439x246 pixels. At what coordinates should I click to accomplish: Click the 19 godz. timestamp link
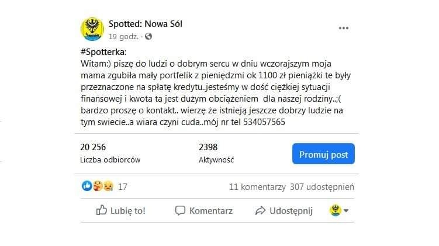tap(123, 37)
